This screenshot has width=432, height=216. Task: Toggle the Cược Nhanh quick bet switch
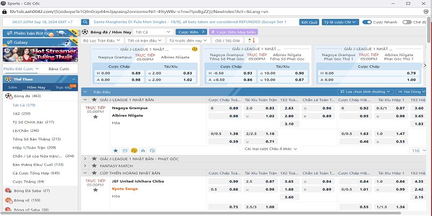click(367, 22)
